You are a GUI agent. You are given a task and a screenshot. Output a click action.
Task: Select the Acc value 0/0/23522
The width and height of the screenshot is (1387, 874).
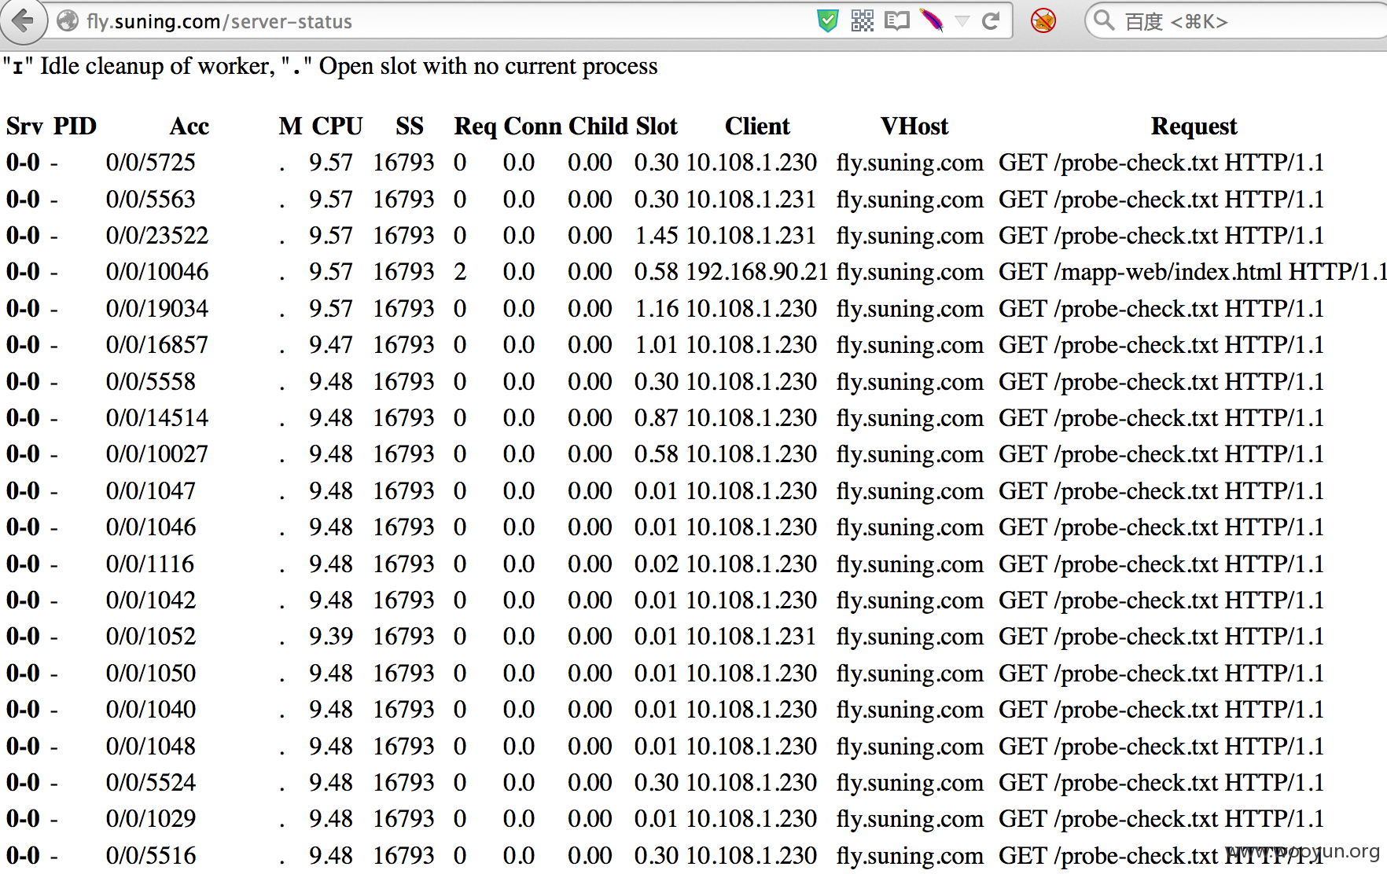(x=157, y=236)
